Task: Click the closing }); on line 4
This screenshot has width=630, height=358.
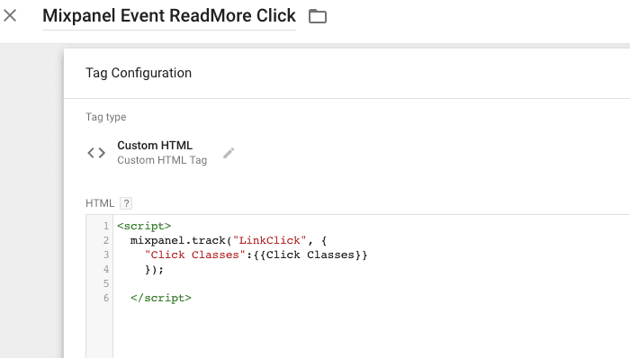Action: (154, 269)
